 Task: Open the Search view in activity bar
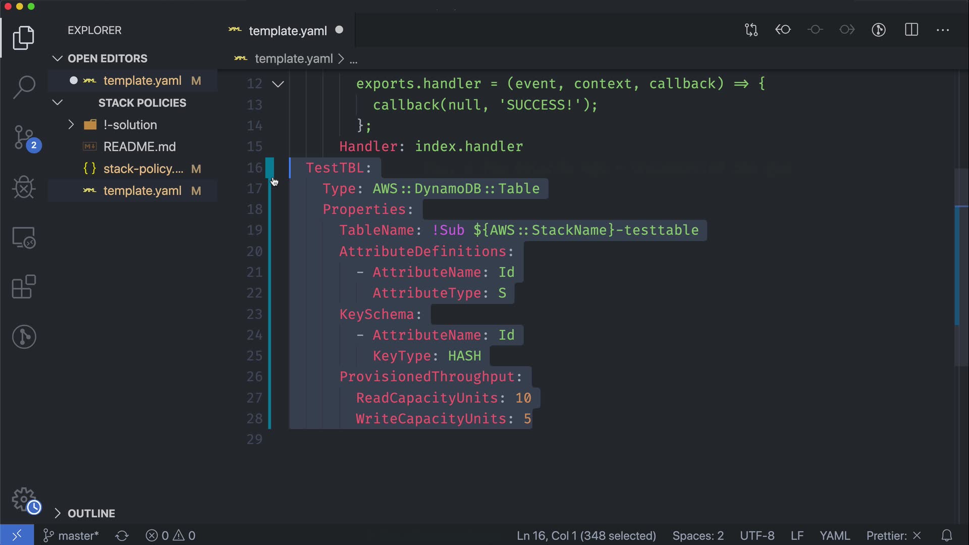click(x=24, y=87)
